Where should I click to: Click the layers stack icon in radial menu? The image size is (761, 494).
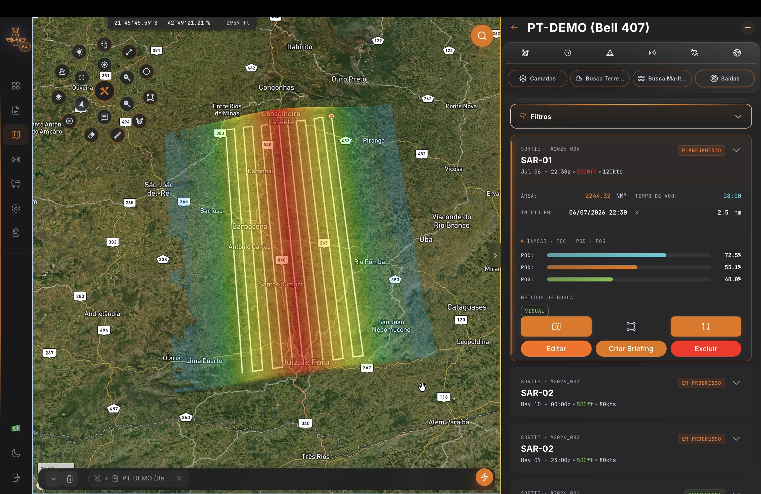coord(59,97)
